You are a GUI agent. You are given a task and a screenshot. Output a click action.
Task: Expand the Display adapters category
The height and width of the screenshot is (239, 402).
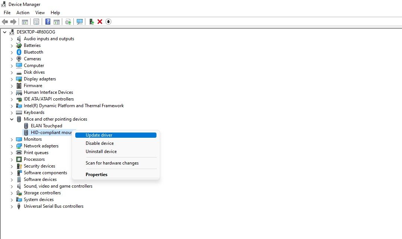(x=12, y=79)
